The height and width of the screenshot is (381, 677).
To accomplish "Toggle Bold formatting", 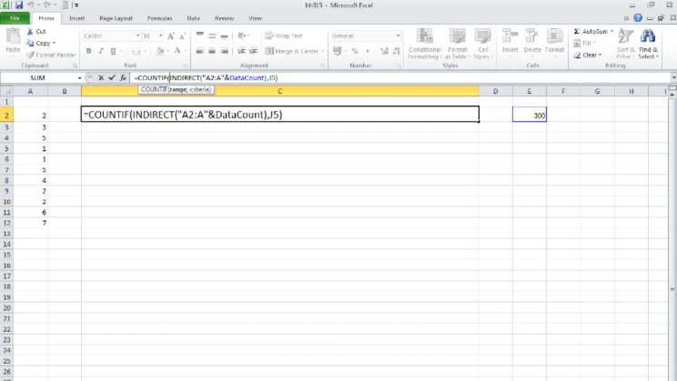I will pos(88,51).
